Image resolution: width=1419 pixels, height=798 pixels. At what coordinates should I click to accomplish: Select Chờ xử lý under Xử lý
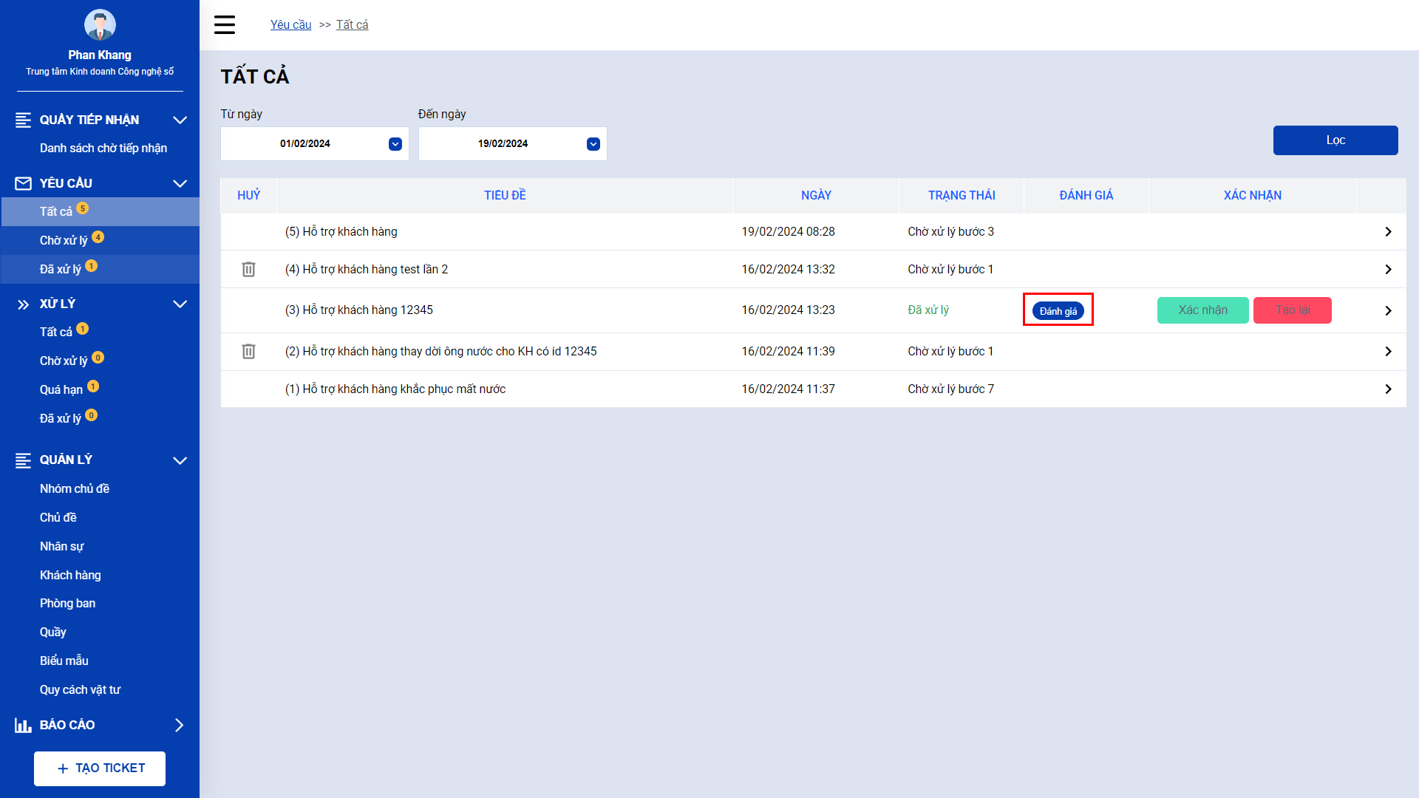[64, 361]
